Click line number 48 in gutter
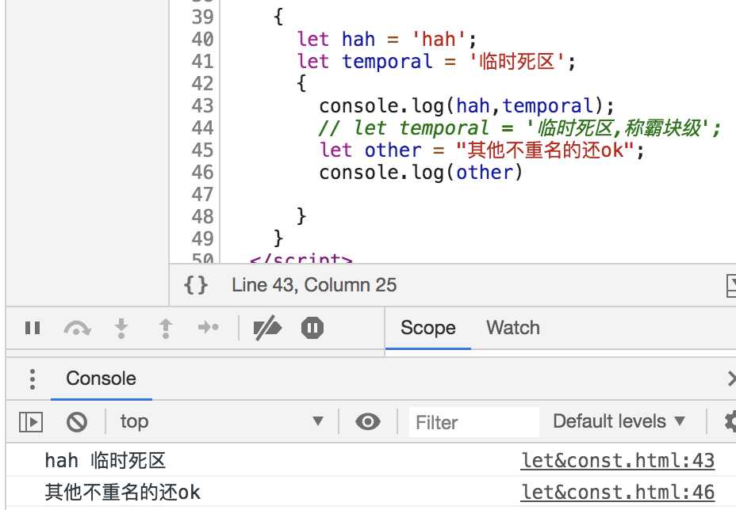Image resolution: width=736 pixels, height=510 pixels. tap(202, 217)
